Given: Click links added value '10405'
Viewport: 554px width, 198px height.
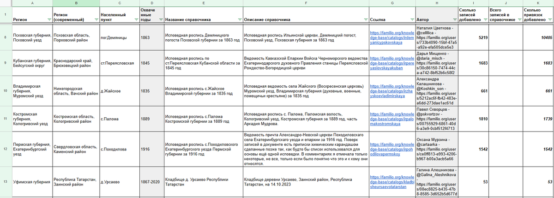Looking at the screenshot, I should coord(538,37).
